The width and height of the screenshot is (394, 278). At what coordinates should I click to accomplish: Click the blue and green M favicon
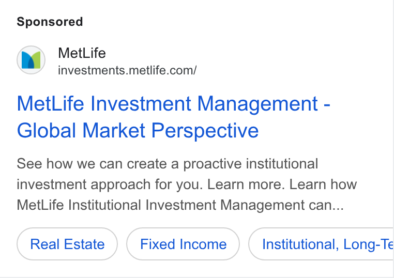(31, 60)
